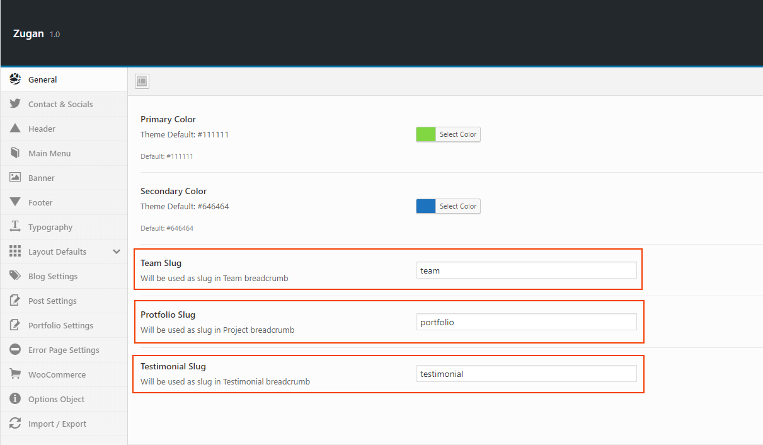Click the Secondary Color label
This screenshot has height=445, width=763.
[174, 191]
